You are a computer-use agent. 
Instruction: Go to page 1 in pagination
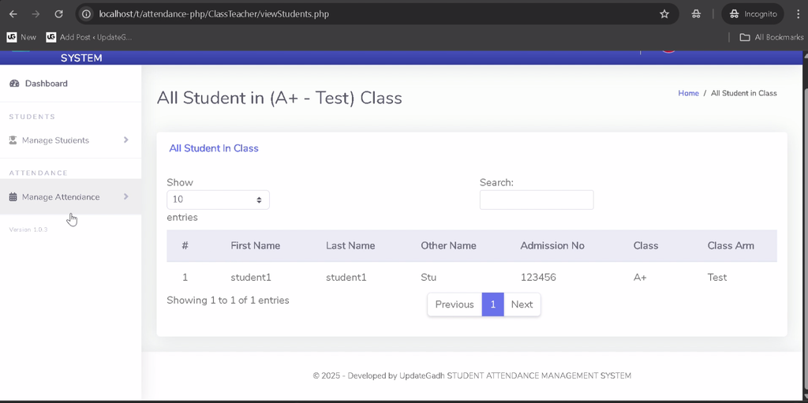[x=492, y=304]
